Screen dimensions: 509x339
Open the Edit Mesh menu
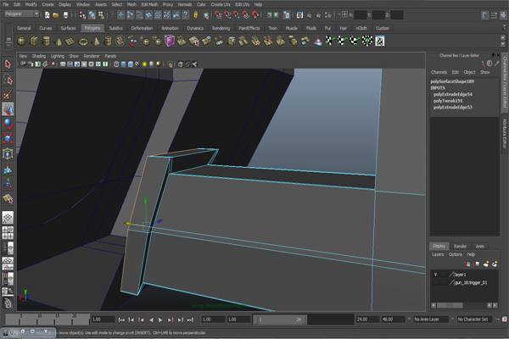click(x=149, y=4)
